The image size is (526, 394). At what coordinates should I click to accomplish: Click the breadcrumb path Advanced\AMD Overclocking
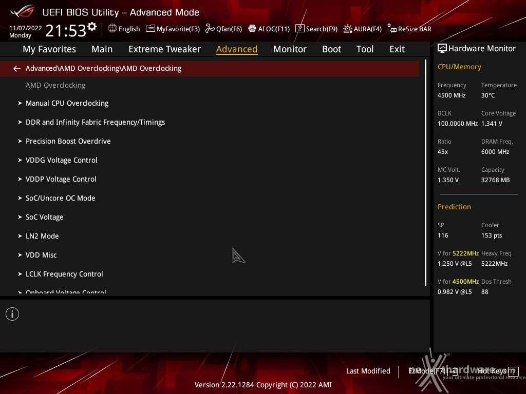point(104,68)
